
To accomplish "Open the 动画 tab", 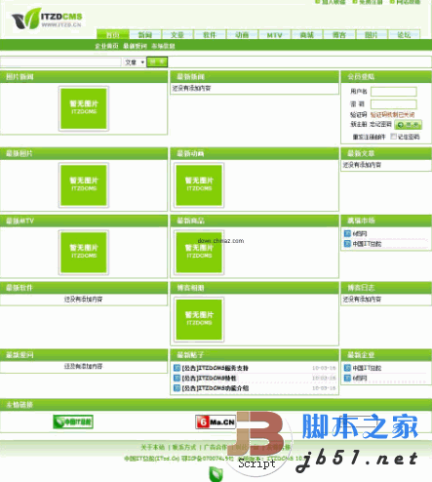I will click(x=242, y=34).
